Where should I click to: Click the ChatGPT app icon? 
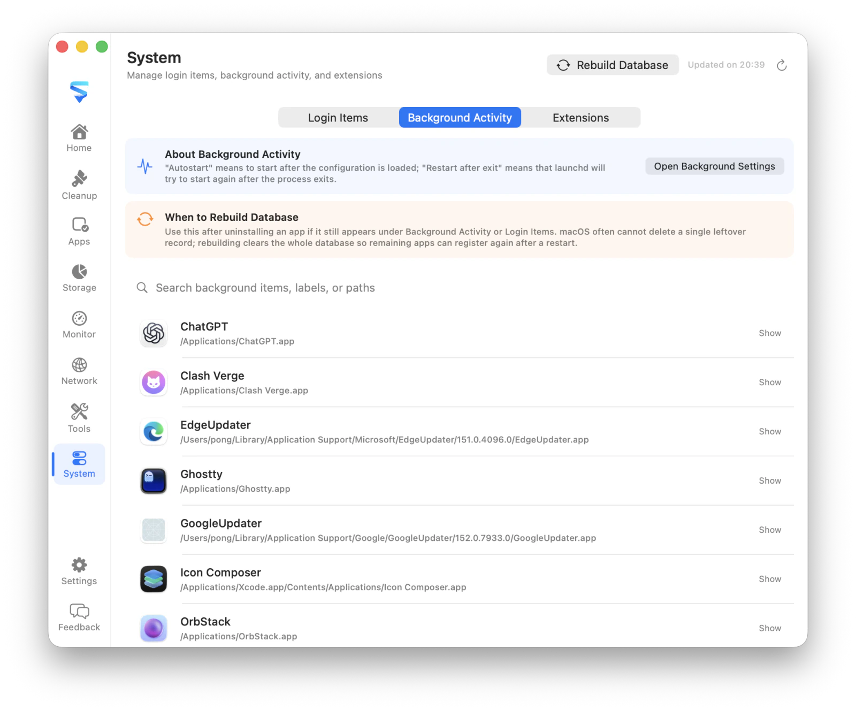click(x=154, y=333)
